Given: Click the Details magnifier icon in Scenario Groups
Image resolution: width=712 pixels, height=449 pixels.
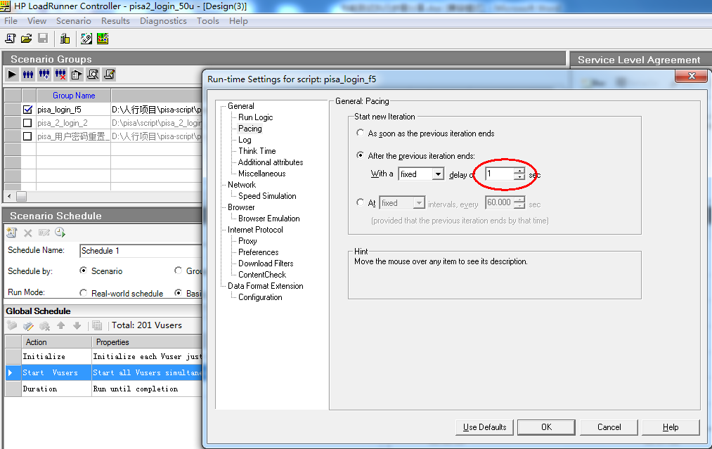Looking at the screenshot, I should point(93,74).
